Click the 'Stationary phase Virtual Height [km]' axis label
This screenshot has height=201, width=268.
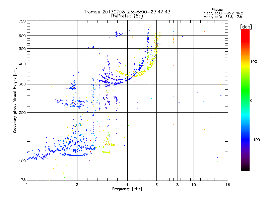pos(15,101)
